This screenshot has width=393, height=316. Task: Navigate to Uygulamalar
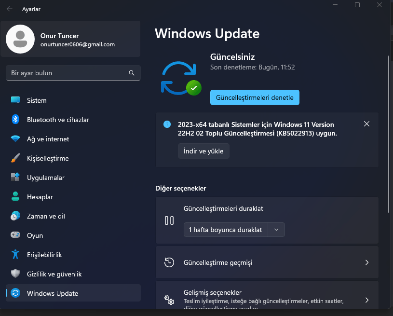[x=73, y=178]
